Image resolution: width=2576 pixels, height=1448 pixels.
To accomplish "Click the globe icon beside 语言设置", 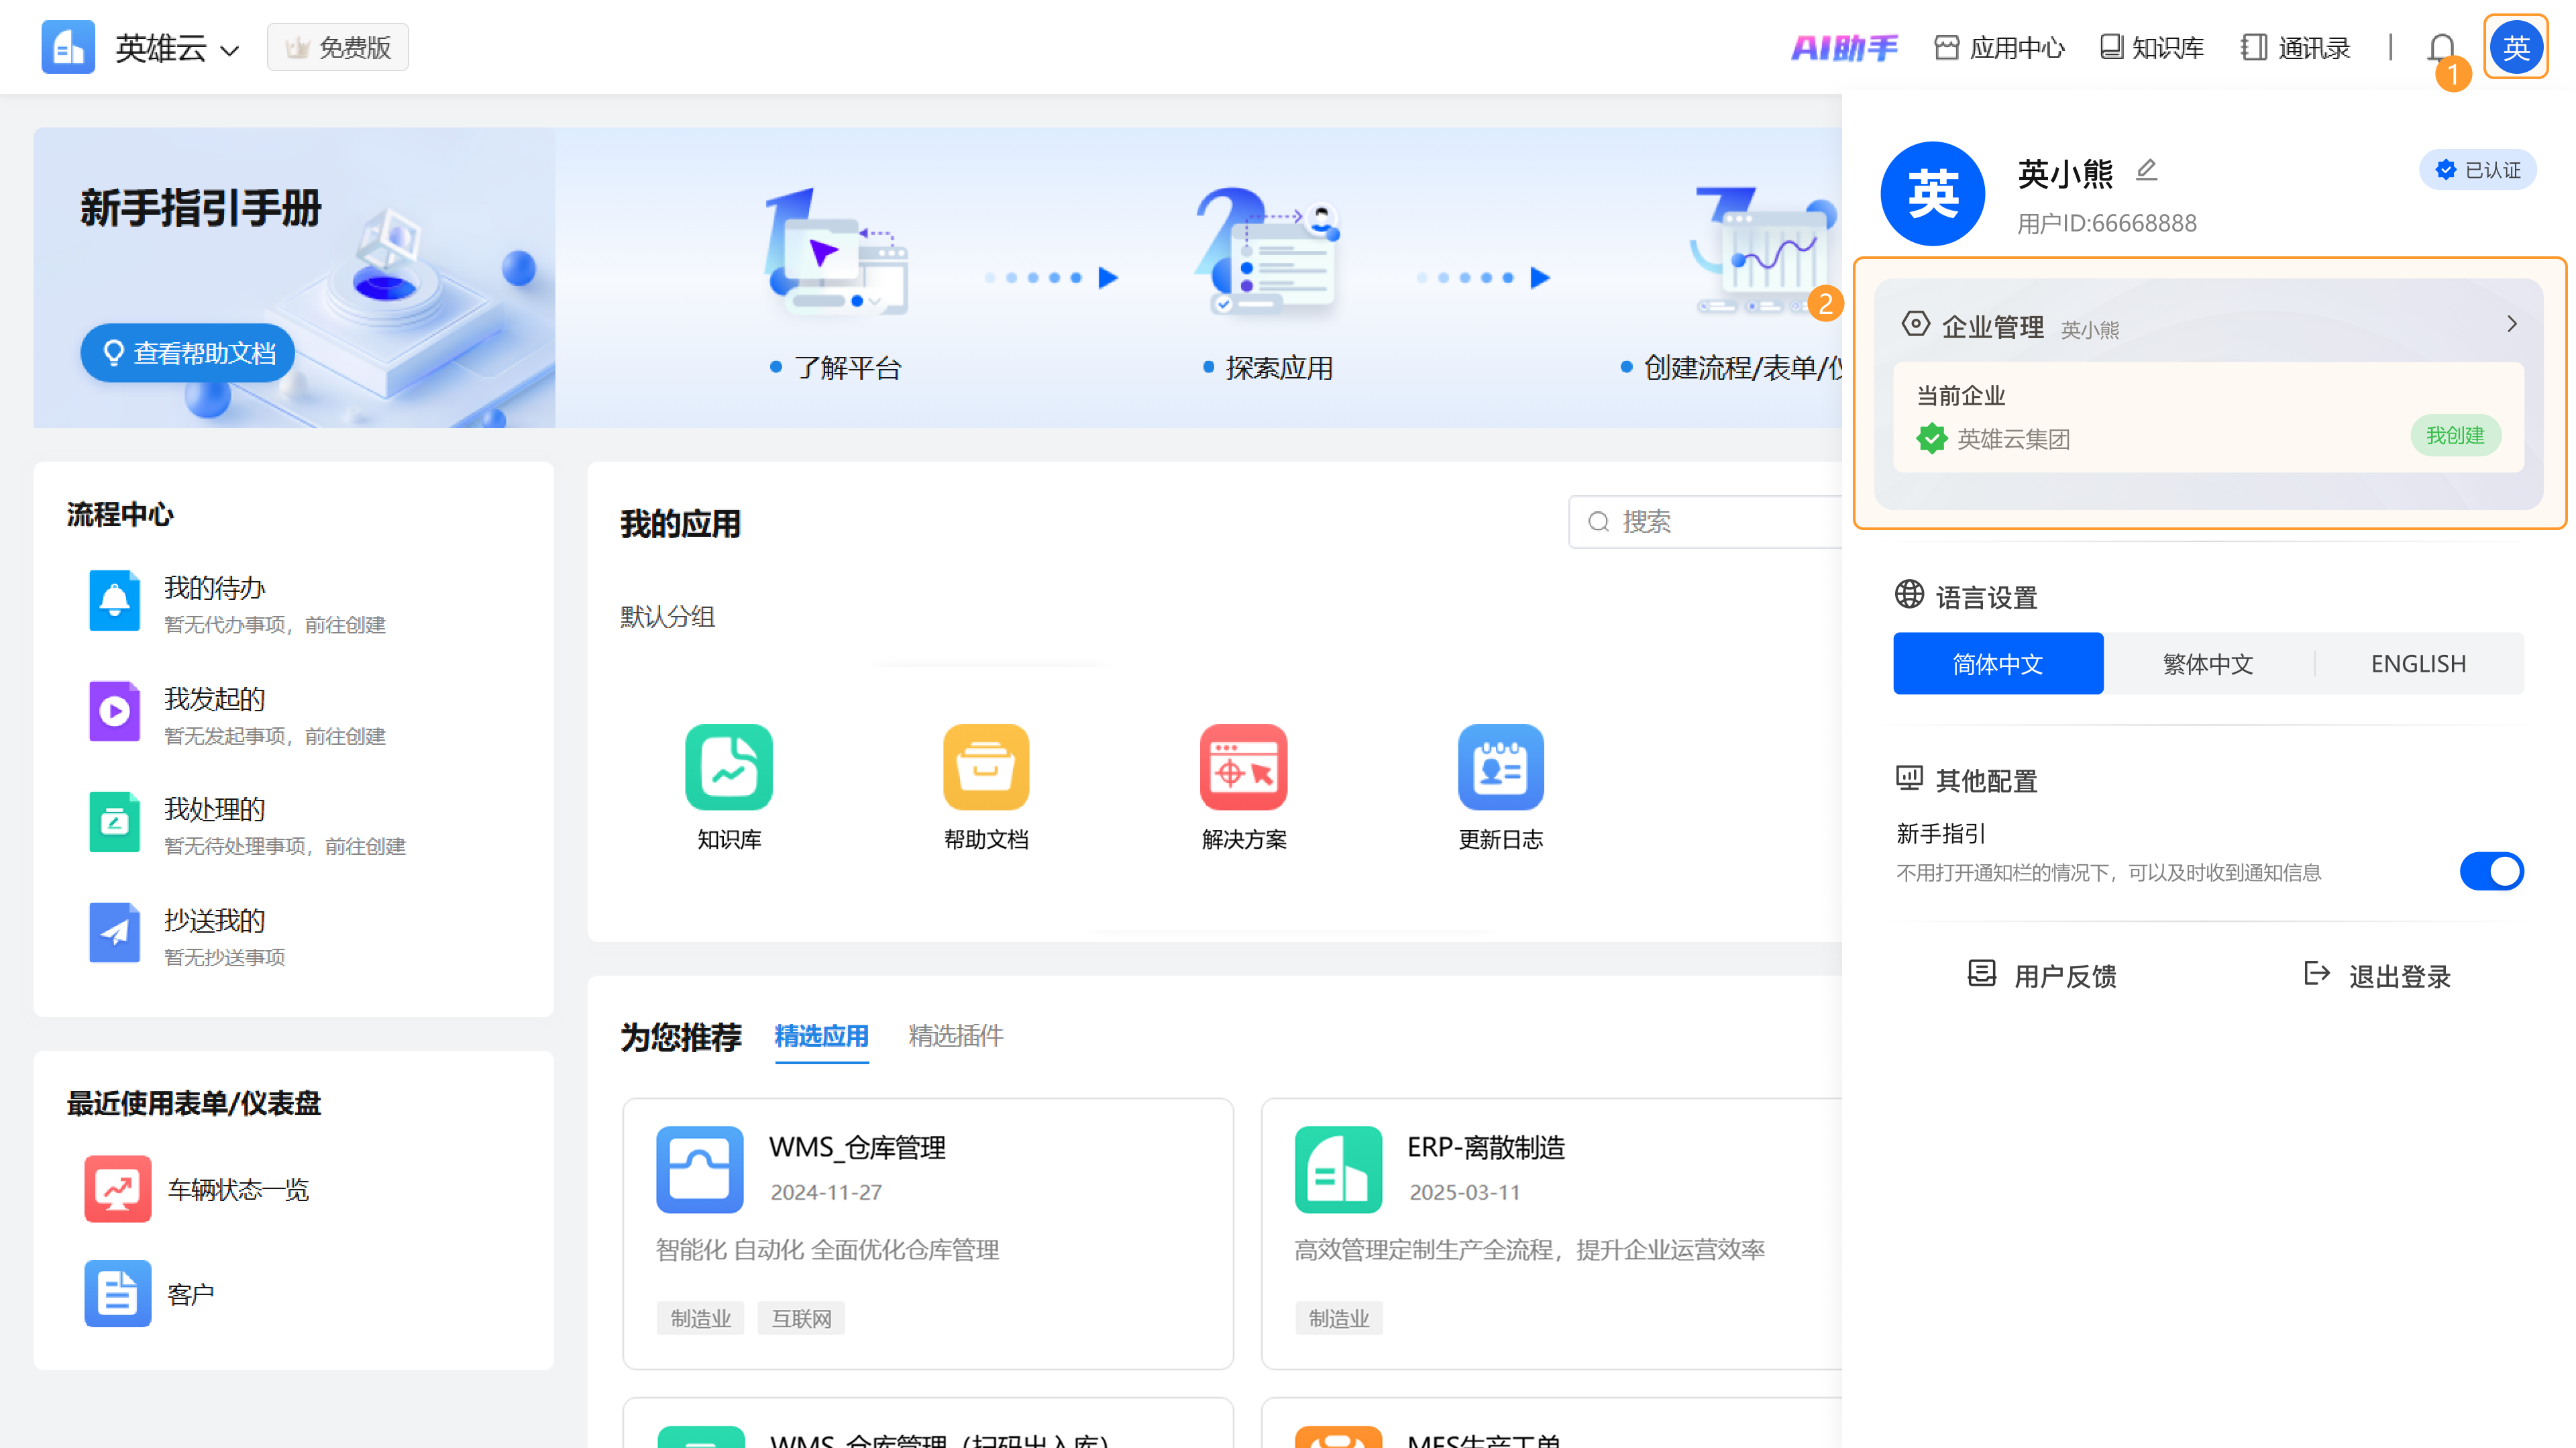I will tap(1909, 594).
